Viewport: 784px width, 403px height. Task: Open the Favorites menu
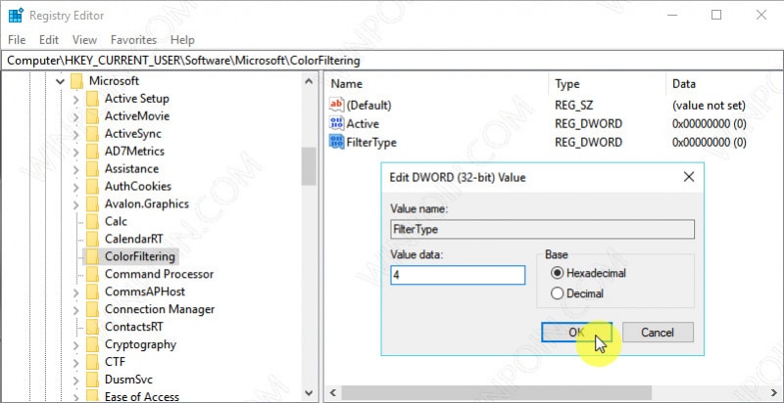coord(133,40)
